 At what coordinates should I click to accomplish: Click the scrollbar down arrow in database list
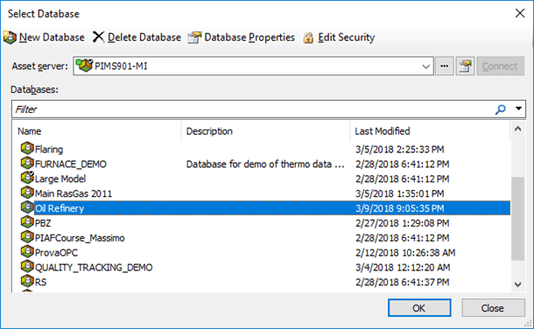(517, 284)
